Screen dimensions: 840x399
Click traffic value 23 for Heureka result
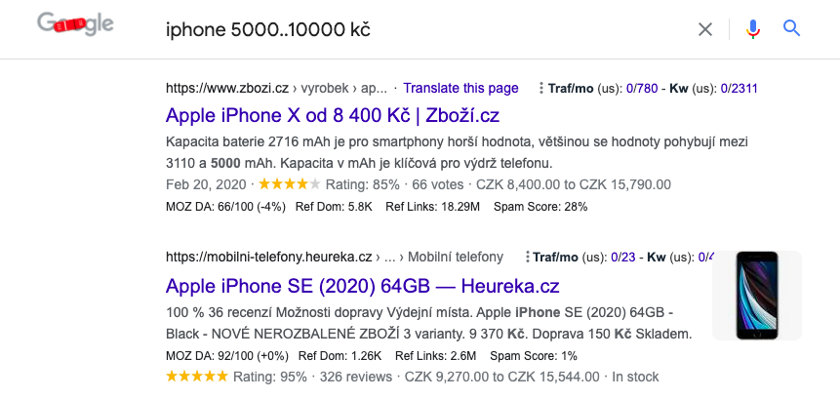(628, 258)
